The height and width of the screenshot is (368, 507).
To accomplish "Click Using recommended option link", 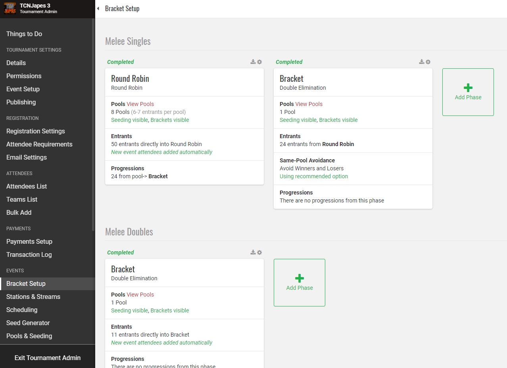I will (x=314, y=176).
